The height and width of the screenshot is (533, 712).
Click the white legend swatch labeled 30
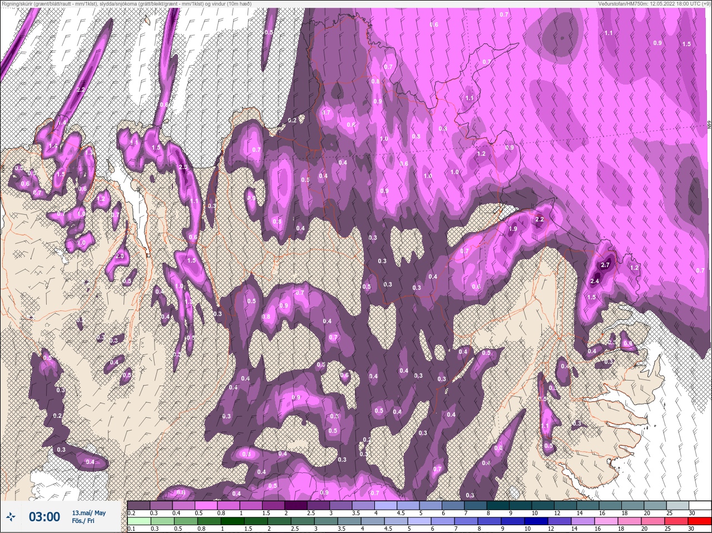click(x=699, y=505)
